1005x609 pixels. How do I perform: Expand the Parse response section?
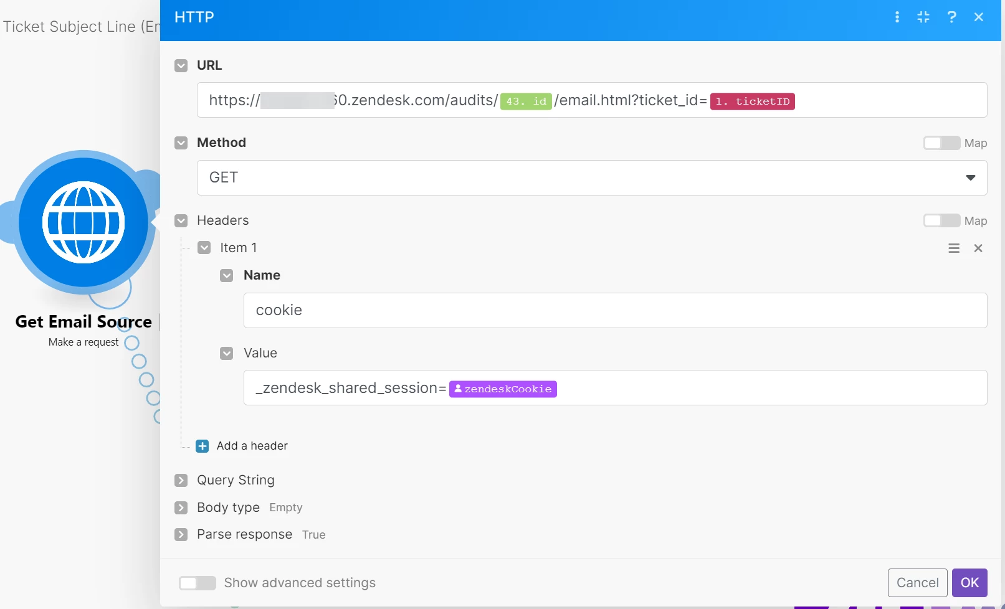(181, 534)
